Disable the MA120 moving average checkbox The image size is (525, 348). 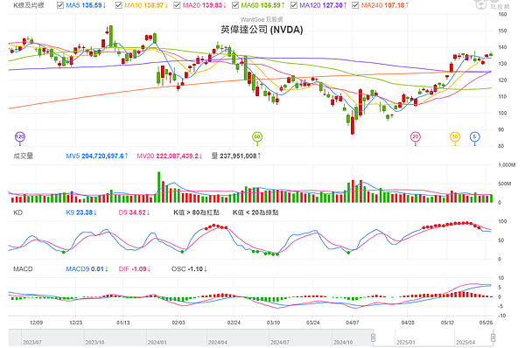(294, 5)
